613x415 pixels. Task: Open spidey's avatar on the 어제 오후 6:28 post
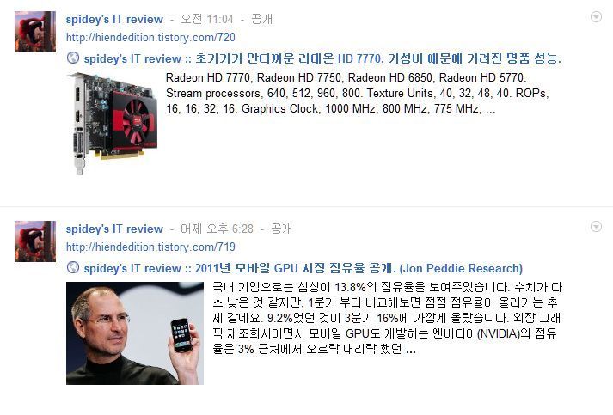tap(35, 241)
